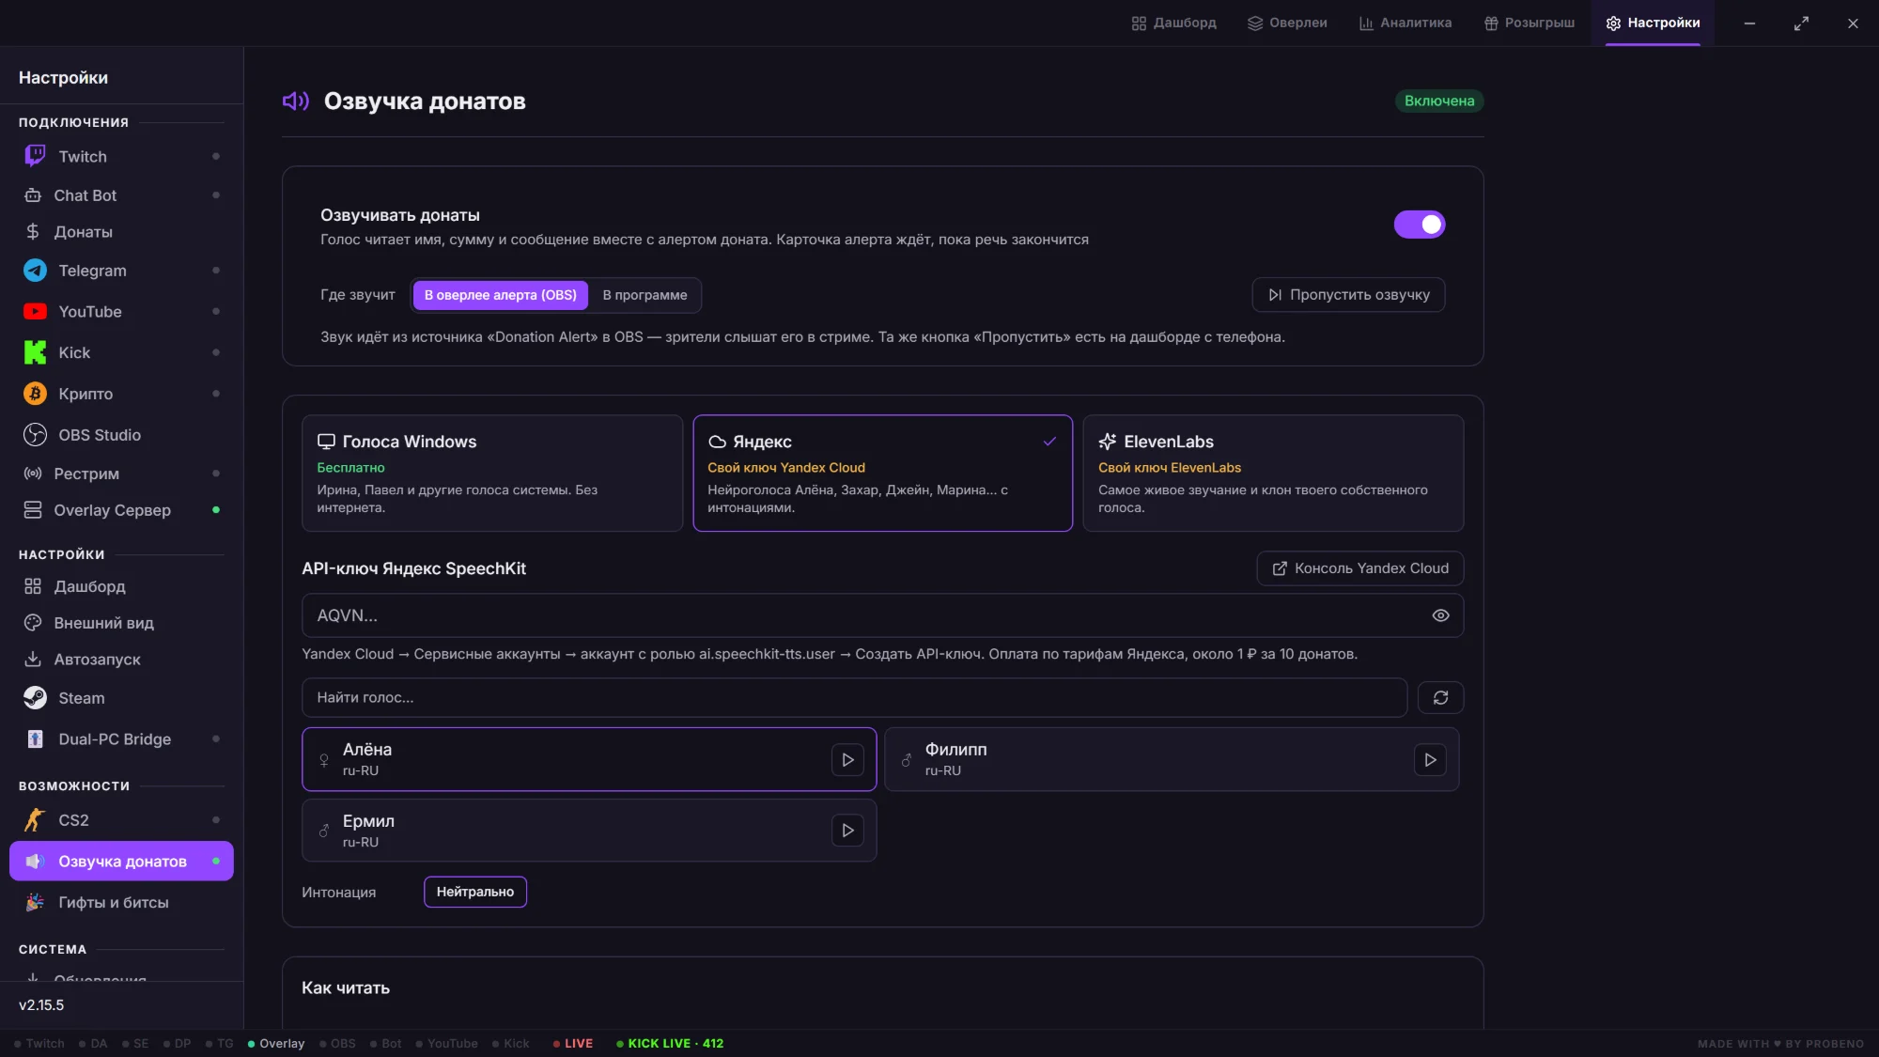Turn off the Озвучивать донаты switch
Viewport: 1879px width, 1057px height.
tap(1420, 225)
